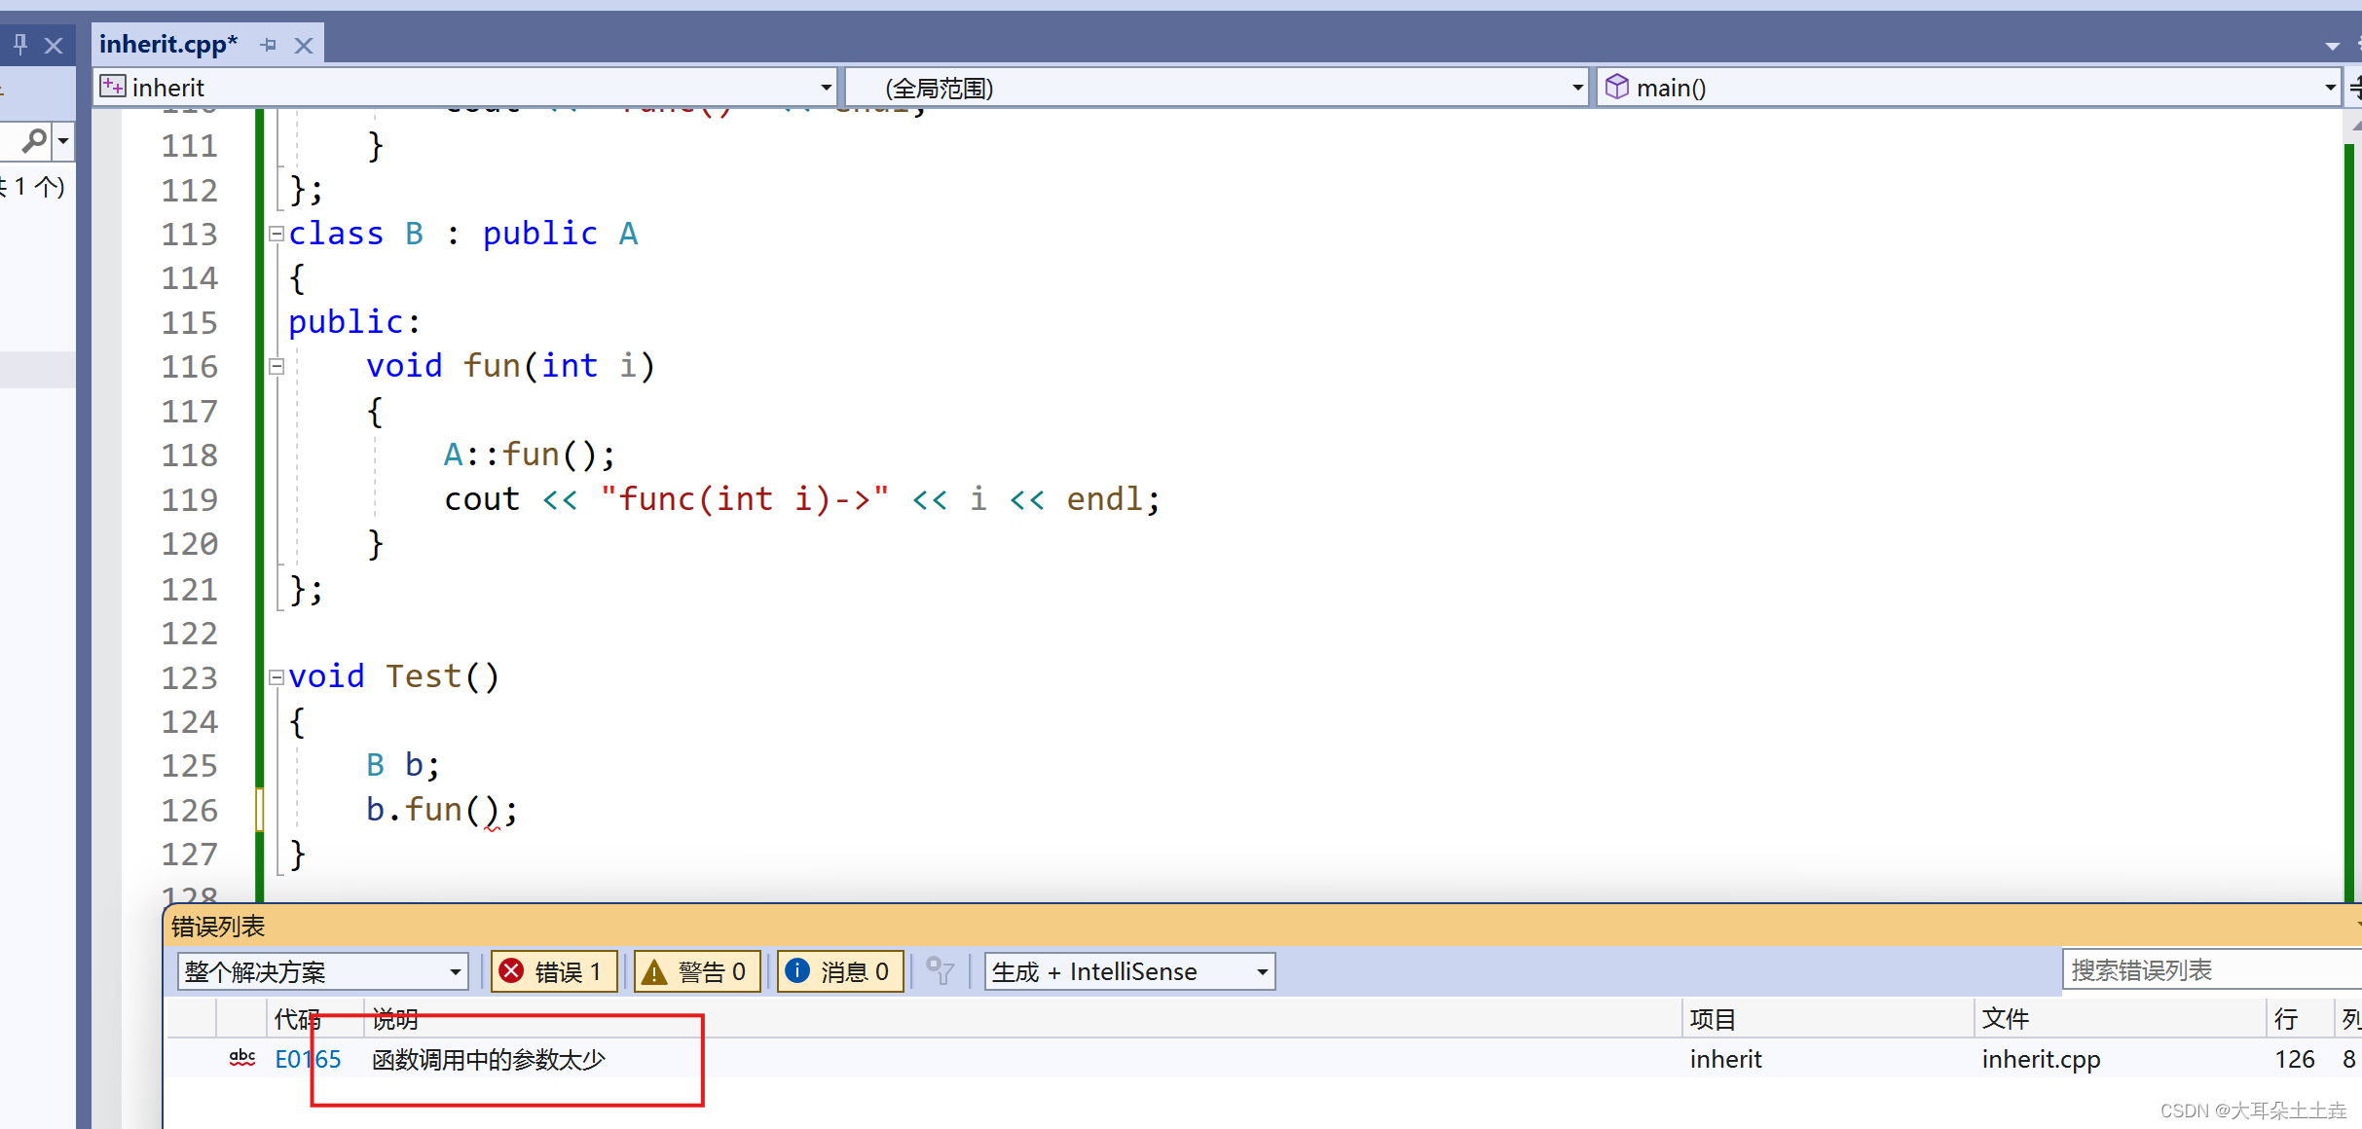2362x1129 pixels.
Task: Click the main() cube icon
Action: [1616, 87]
